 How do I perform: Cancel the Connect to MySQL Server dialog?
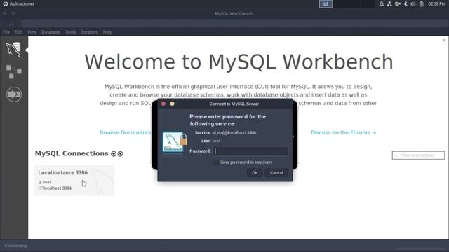pos(276,173)
